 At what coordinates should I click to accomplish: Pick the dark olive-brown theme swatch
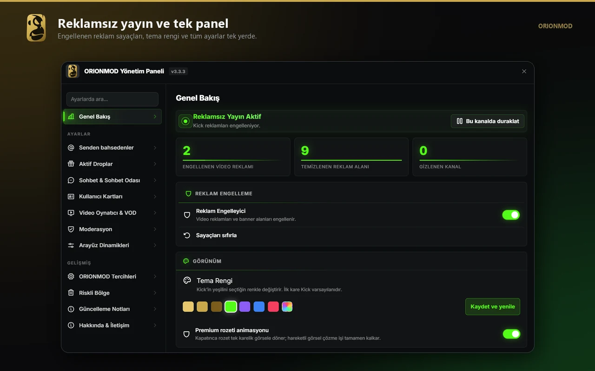217,307
